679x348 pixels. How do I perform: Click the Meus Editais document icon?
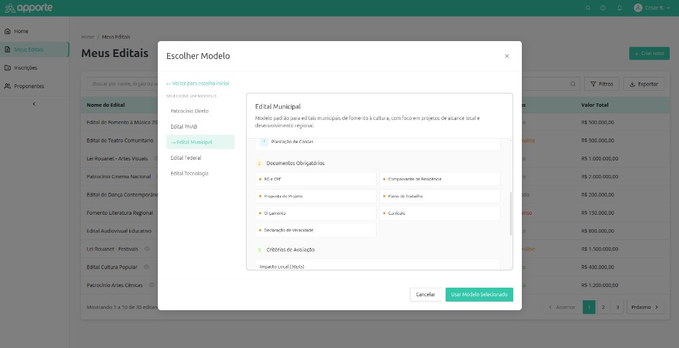[7, 49]
